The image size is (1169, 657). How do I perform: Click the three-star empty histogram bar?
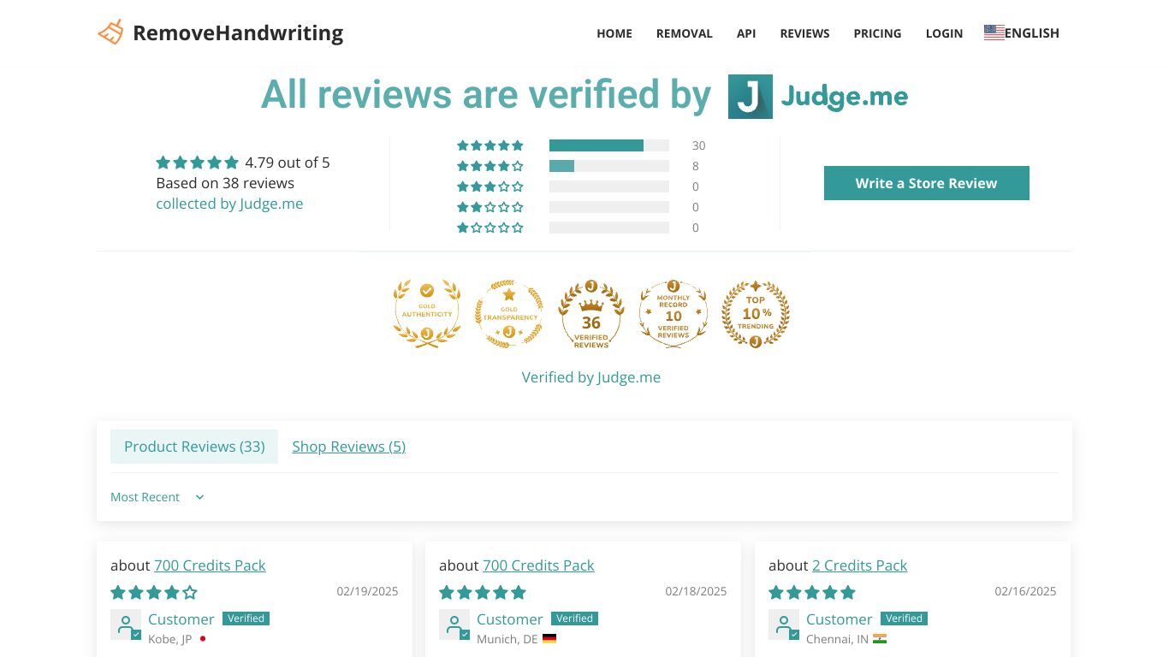coord(609,186)
